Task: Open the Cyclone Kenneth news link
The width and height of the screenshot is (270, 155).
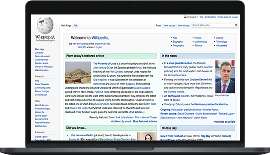Action: [199, 80]
